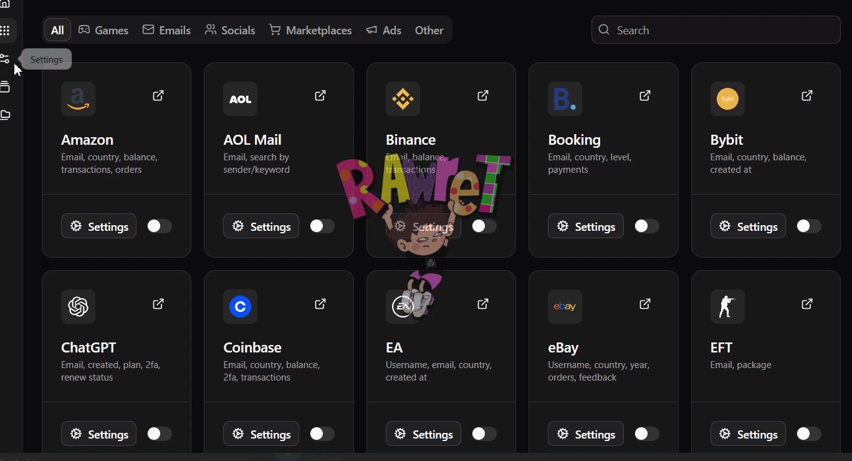
Task: Click the grid apps icon in sidebar
Action: click(5, 31)
